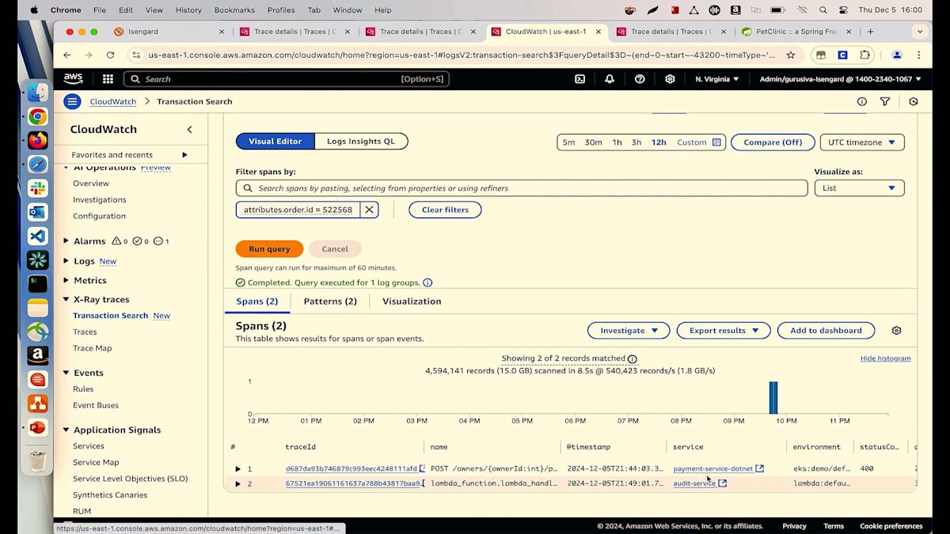
Task: Switch to Logs Insights QL mode
Action: pyautogui.click(x=361, y=142)
